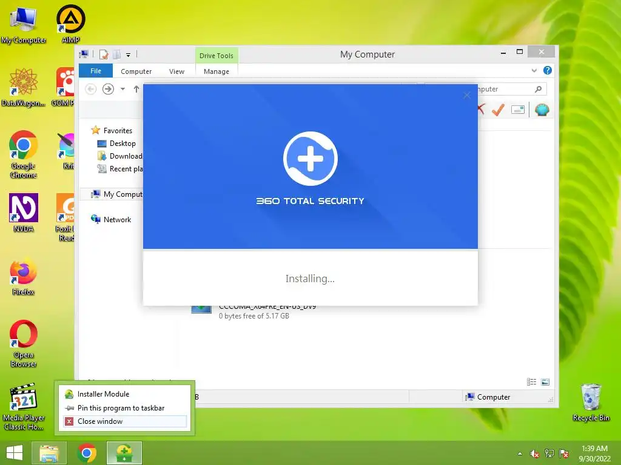Select Network in navigation pane
This screenshot has width=621, height=465.
(x=112, y=219)
